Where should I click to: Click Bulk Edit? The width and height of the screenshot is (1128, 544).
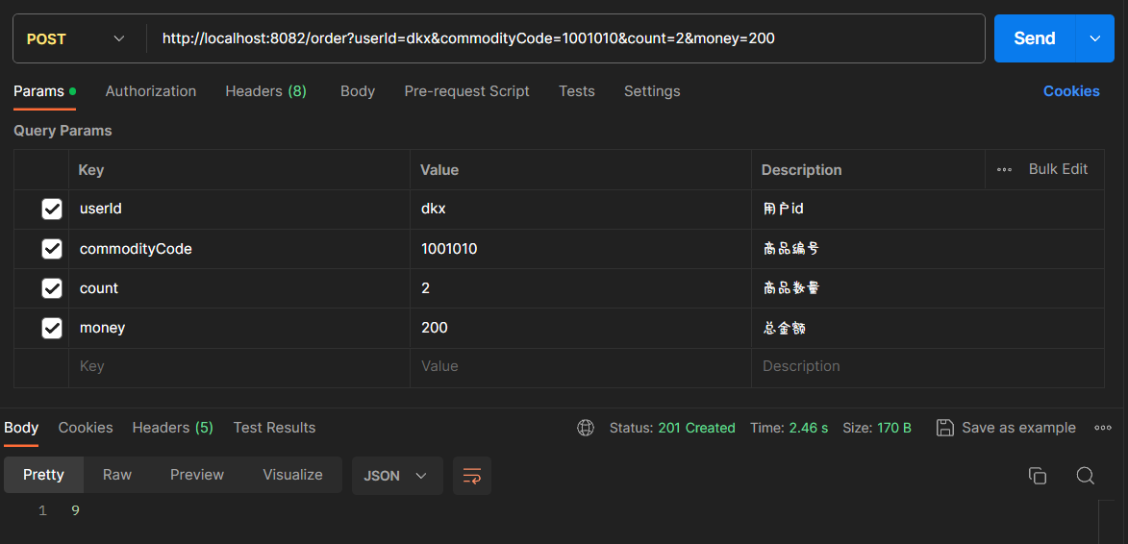coord(1058,169)
